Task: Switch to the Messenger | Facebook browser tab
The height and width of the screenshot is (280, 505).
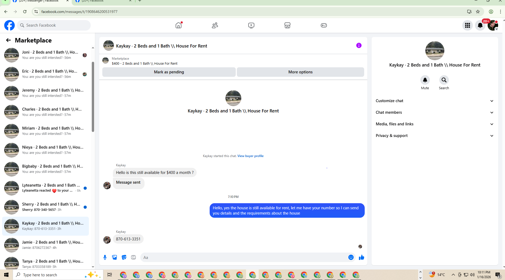Action: (40, 1)
